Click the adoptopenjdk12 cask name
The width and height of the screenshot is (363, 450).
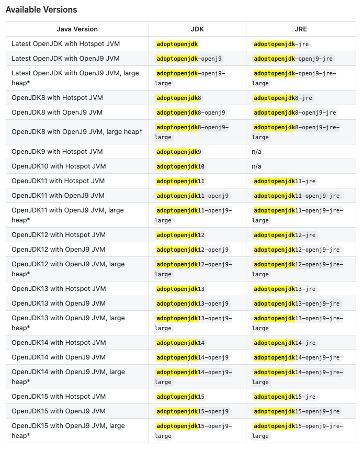point(180,235)
